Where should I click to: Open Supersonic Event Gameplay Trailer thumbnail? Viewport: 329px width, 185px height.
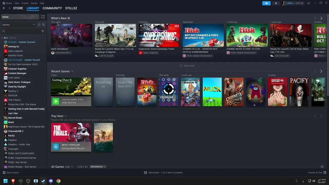click(x=159, y=35)
